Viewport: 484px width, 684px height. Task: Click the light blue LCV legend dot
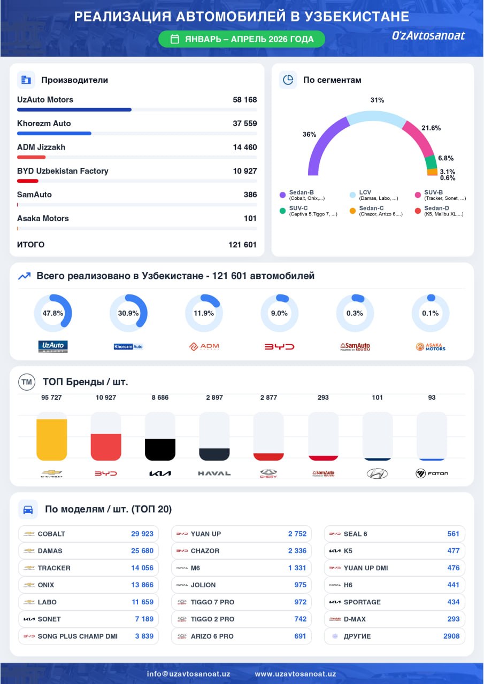tap(352, 195)
